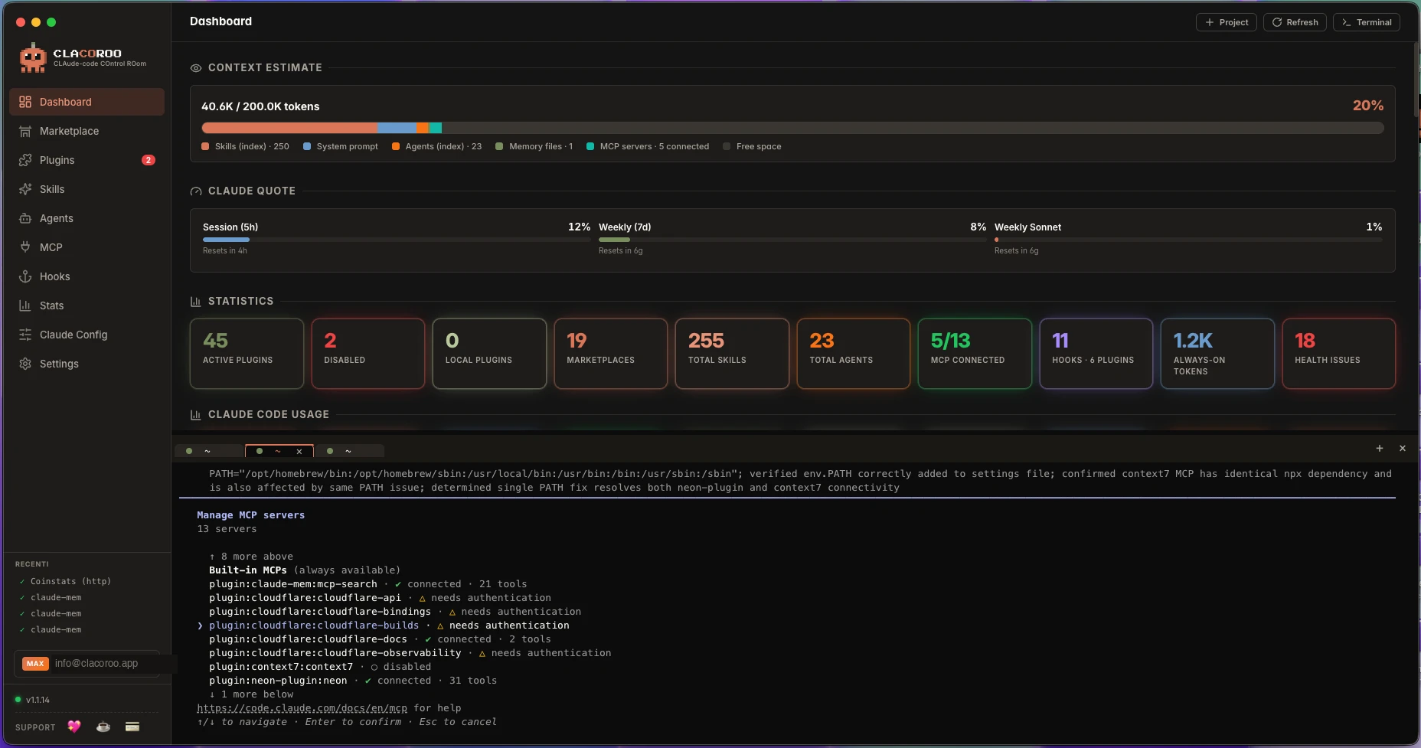1421x748 pixels.
Task: Open the MCP section
Action: pos(87,247)
